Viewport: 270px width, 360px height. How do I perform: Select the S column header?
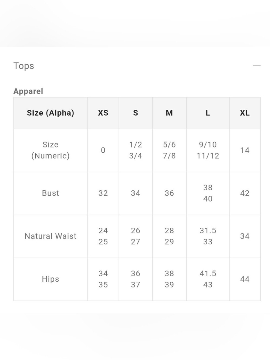(136, 113)
